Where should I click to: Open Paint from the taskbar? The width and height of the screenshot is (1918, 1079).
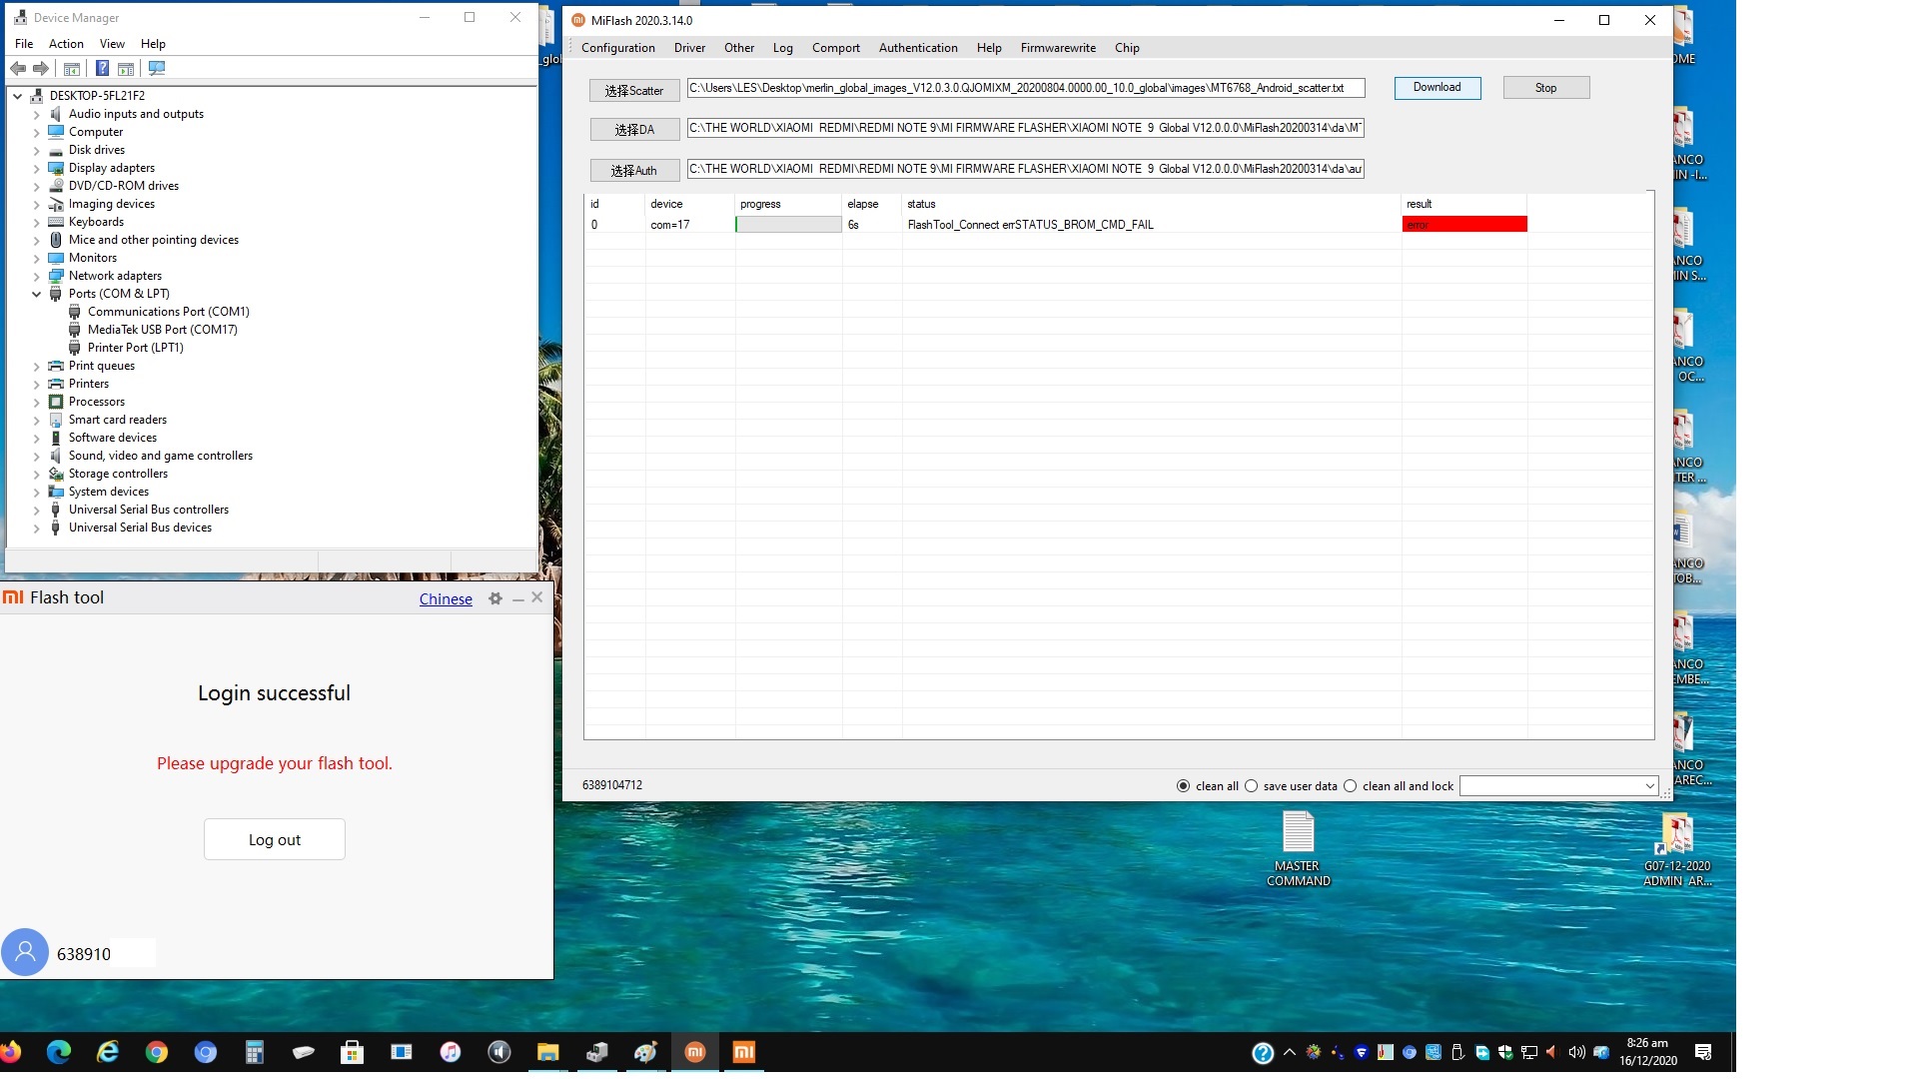click(x=645, y=1052)
